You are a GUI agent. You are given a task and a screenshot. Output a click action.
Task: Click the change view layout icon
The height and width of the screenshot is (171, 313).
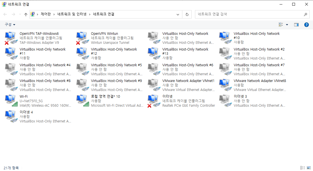pos(281,25)
